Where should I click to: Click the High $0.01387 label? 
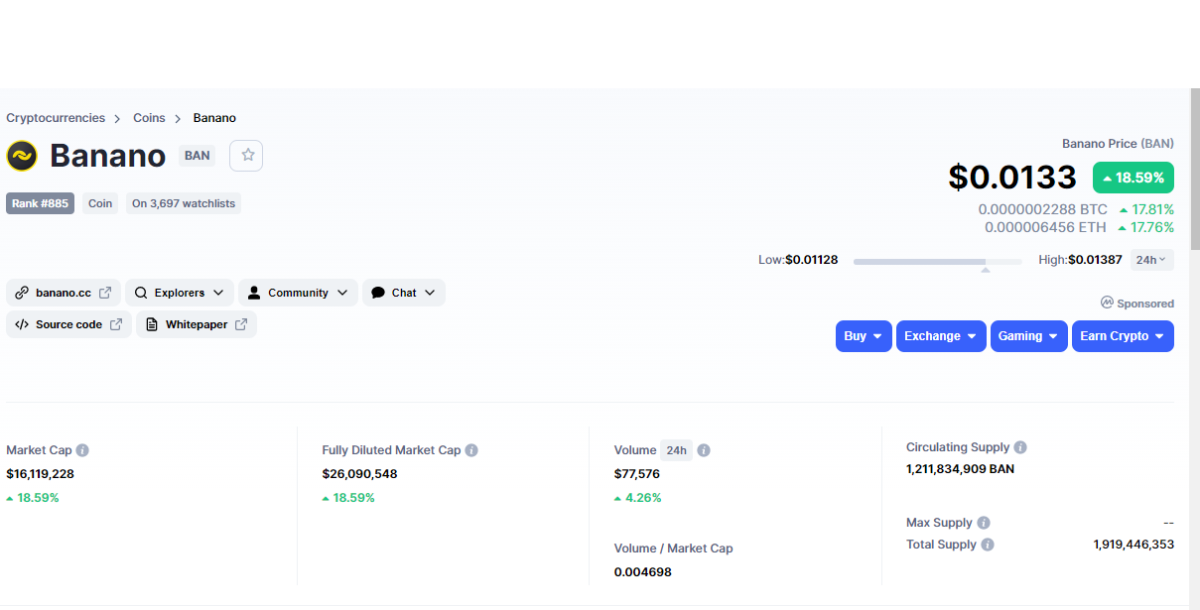click(x=1080, y=260)
